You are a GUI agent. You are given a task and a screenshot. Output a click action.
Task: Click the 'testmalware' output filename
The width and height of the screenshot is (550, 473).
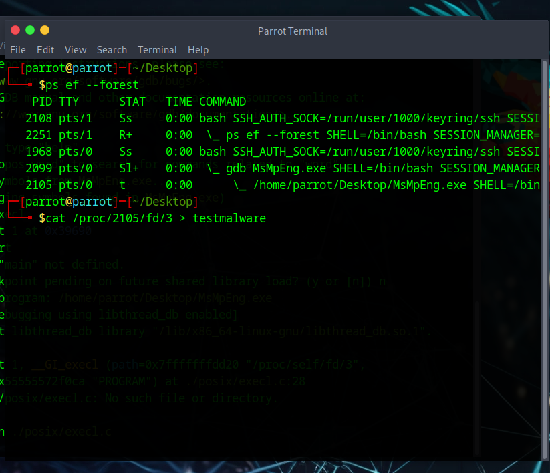[x=229, y=218]
